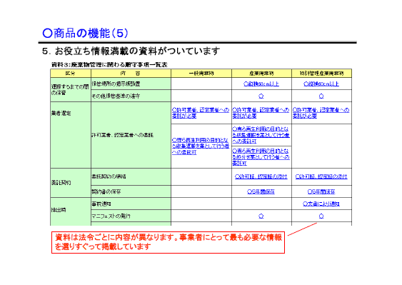Viewport: 402px width, 285px height.
Task: Open 許可業者、認定業者への委託が必要 link in 特別管理産業廃棄物 column
Action: [x=321, y=113]
